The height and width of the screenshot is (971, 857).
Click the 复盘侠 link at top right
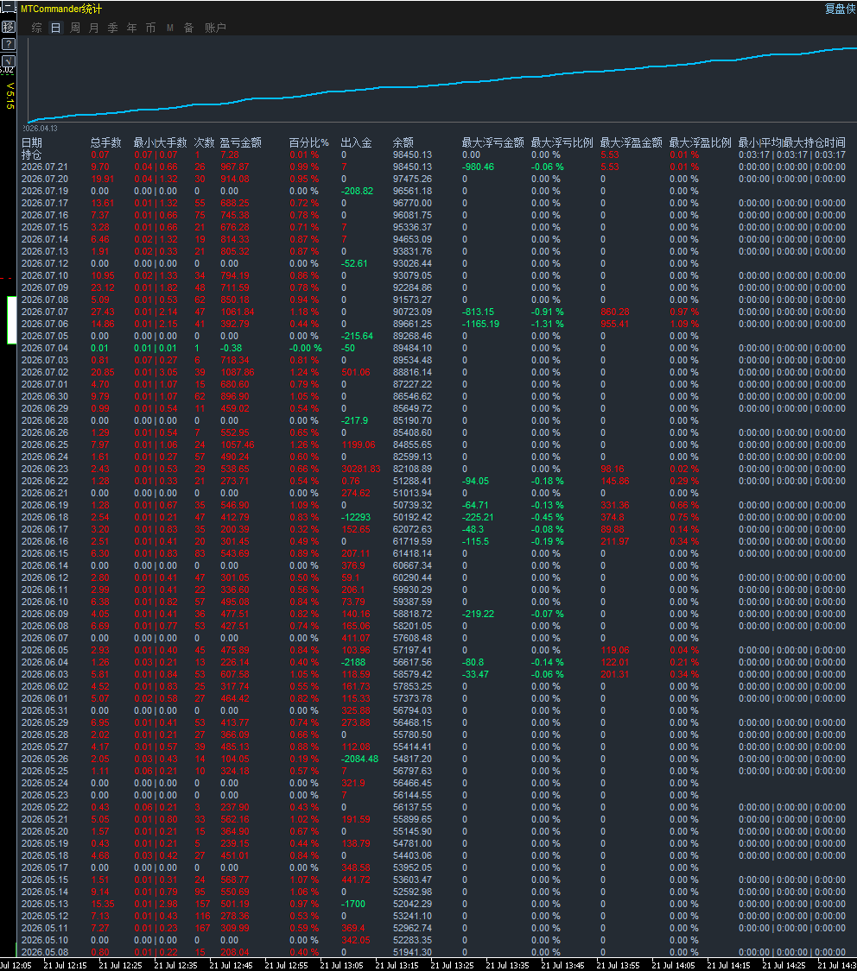[x=840, y=9]
